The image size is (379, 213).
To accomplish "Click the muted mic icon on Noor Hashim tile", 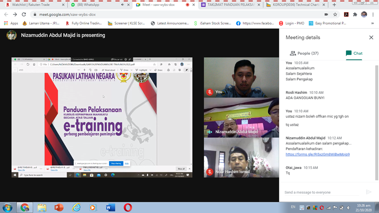I will coord(210,172).
